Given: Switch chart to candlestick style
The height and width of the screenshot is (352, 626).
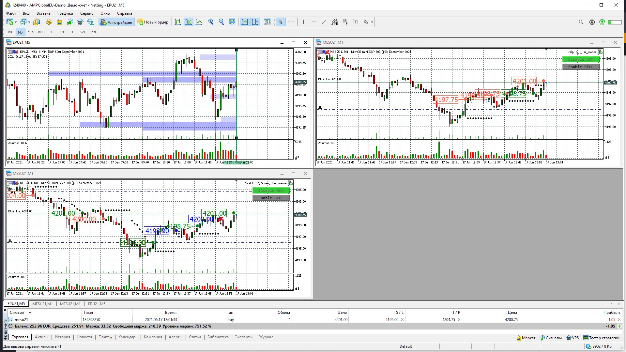Looking at the screenshot, I should coord(188,22).
